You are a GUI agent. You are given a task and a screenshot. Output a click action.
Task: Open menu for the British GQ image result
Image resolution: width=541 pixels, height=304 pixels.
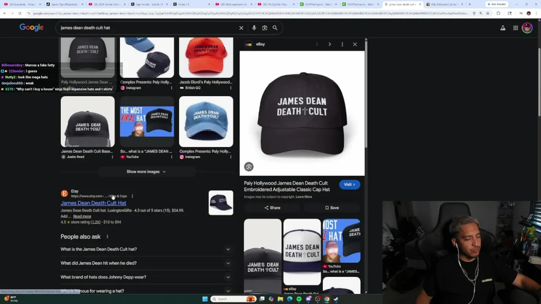[x=231, y=88]
